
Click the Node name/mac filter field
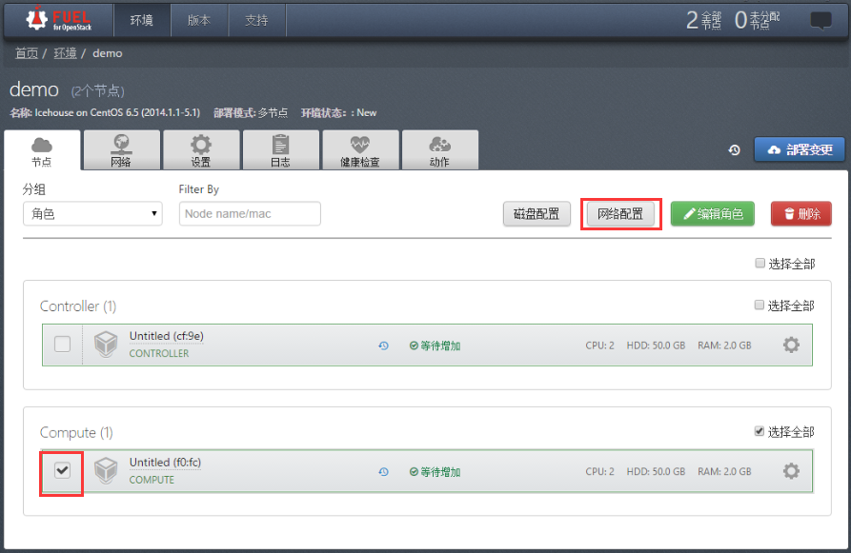[250, 213]
